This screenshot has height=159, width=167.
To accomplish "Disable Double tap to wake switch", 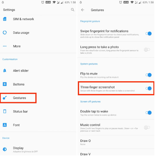I will coord(148,113).
